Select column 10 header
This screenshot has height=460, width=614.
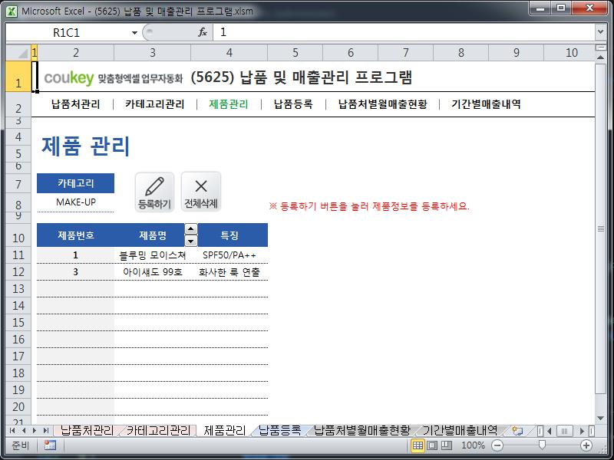[571, 52]
